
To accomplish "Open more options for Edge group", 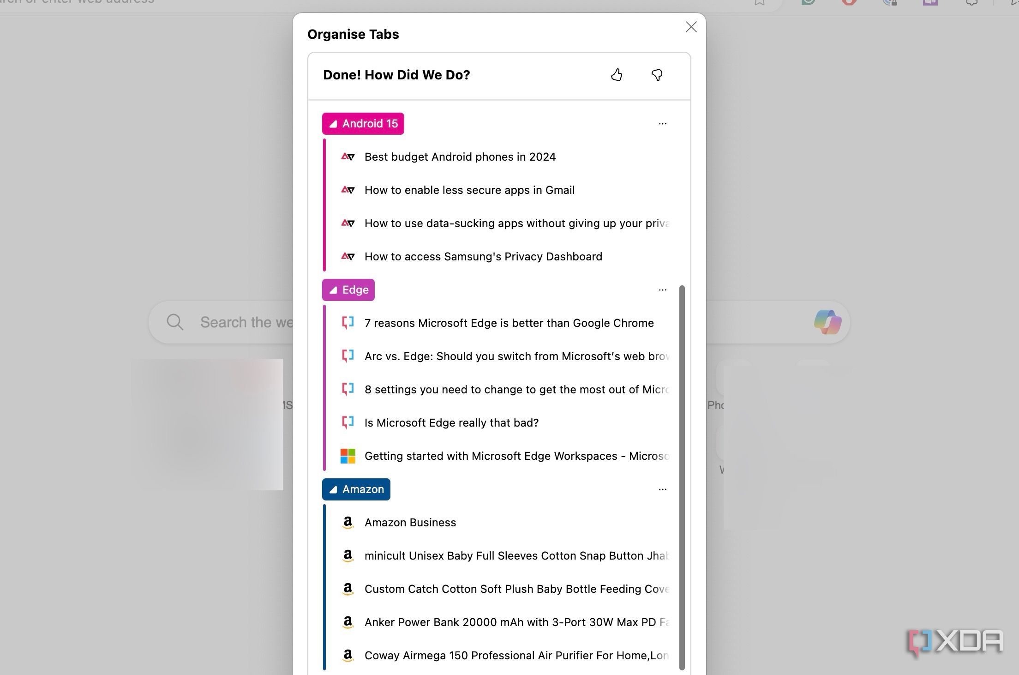I will (x=662, y=290).
